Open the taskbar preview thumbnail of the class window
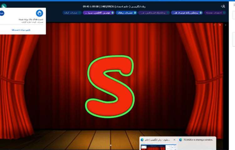 point(159,147)
